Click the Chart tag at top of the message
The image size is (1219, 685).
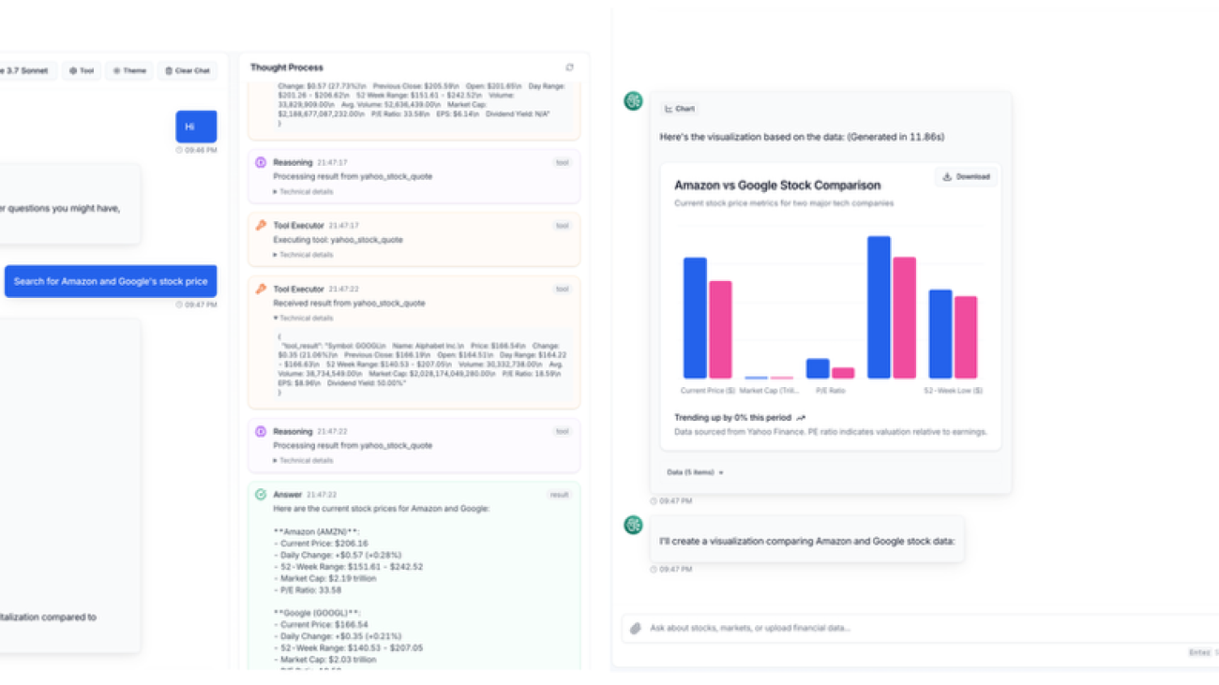680,109
